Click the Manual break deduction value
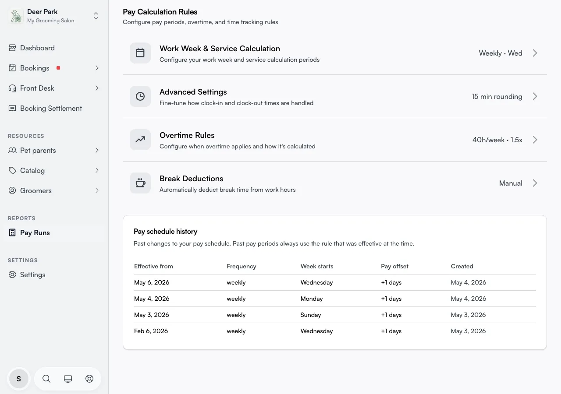Image resolution: width=561 pixels, height=394 pixels. [x=511, y=183]
